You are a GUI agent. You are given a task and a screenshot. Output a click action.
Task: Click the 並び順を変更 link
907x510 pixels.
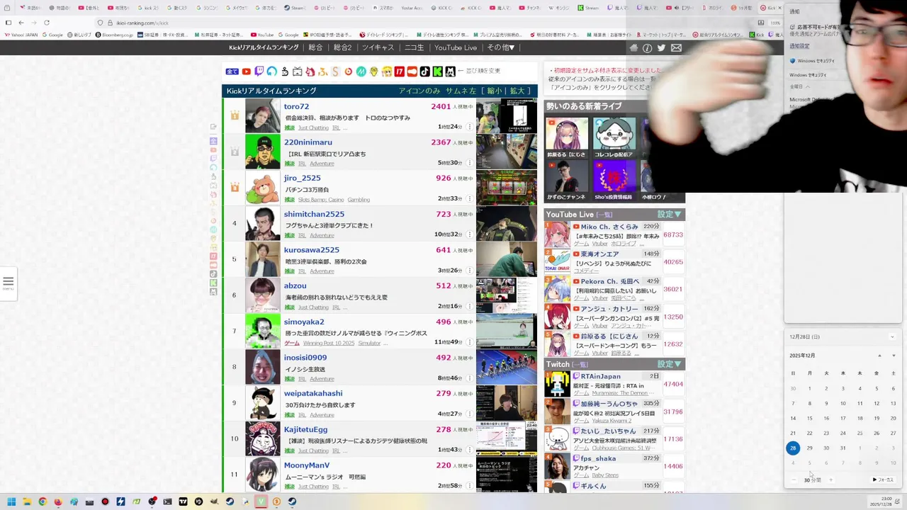coord(483,71)
